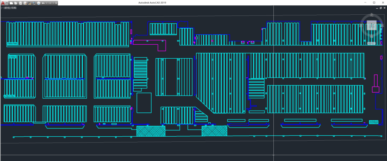
Task: Click the Open file folder icon
Action: 16,3
